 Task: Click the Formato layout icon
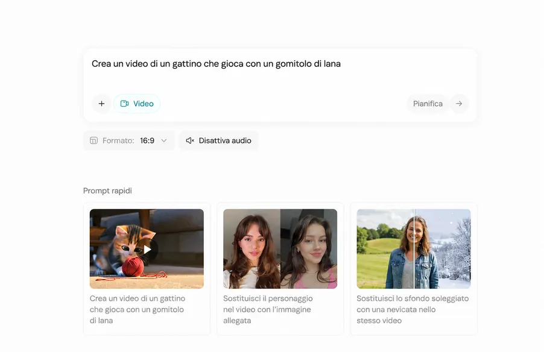tap(93, 140)
